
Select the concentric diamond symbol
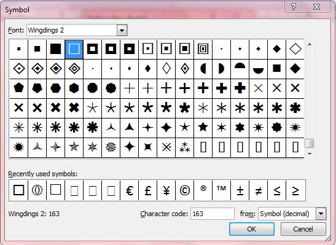[74, 69]
